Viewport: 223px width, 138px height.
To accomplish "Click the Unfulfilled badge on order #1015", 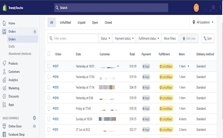I will coord(166,87).
